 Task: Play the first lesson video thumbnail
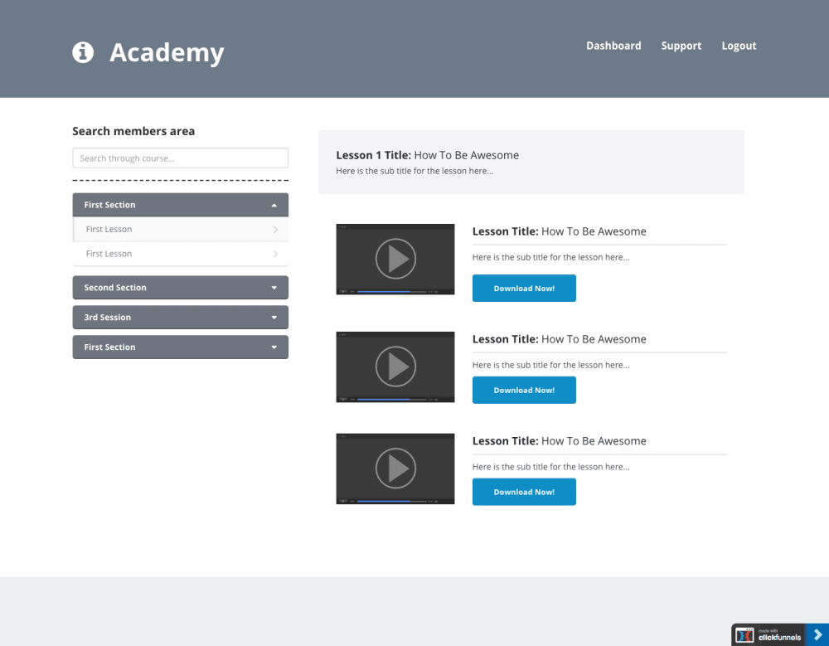click(395, 259)
